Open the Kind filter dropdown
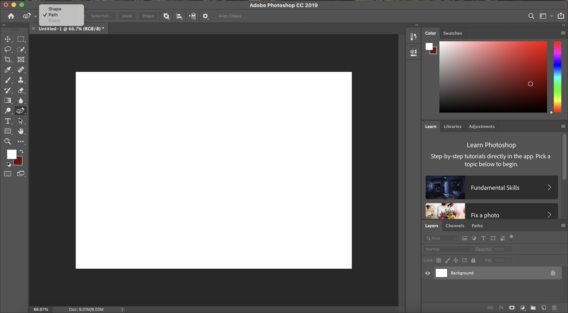568x313 pixels. point(440,238)
